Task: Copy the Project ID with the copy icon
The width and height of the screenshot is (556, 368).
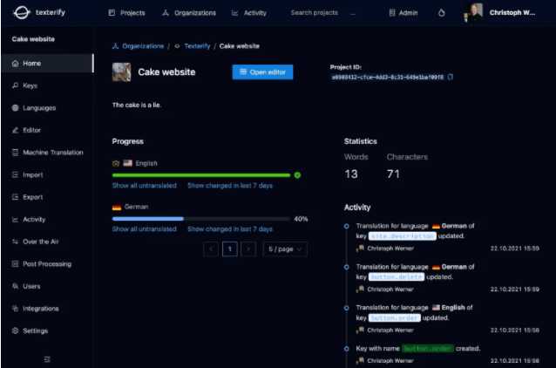Action: pos(451,77)
